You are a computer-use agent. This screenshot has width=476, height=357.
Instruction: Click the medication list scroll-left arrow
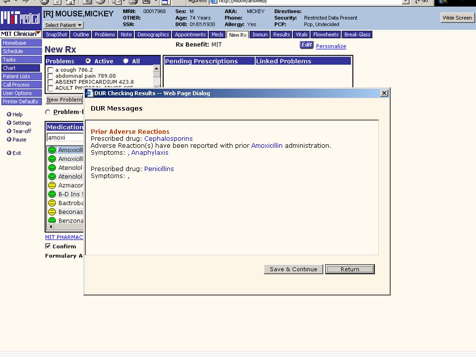(51, 227)
